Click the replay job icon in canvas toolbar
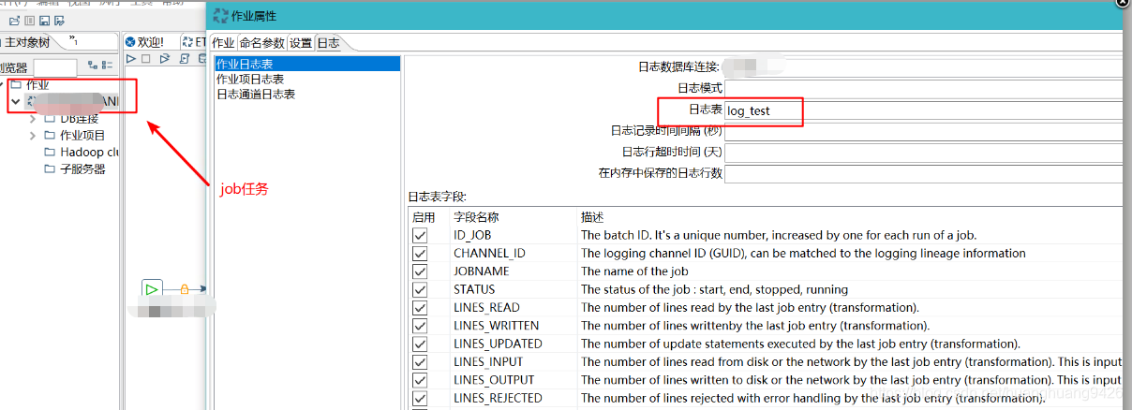The height and width of the screenshot is (410, 1132). coord(165,58)
